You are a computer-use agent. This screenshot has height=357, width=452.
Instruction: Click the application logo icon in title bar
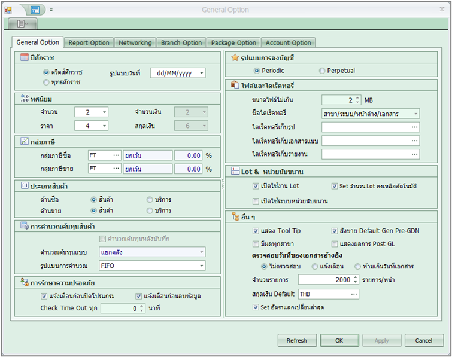8,10
